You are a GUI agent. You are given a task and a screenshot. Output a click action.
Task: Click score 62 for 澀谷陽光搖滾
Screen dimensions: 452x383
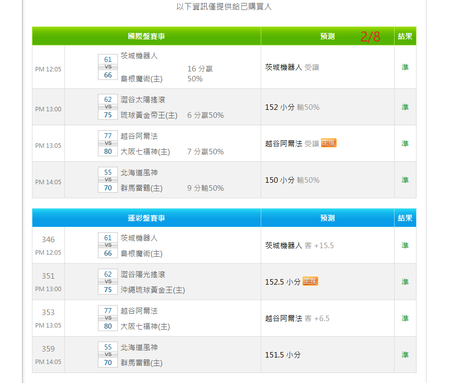108,274
